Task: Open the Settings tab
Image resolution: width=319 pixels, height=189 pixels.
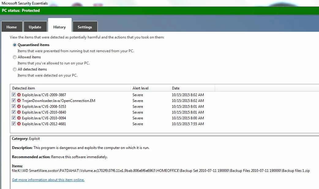Action: click(x=85, y=27)
